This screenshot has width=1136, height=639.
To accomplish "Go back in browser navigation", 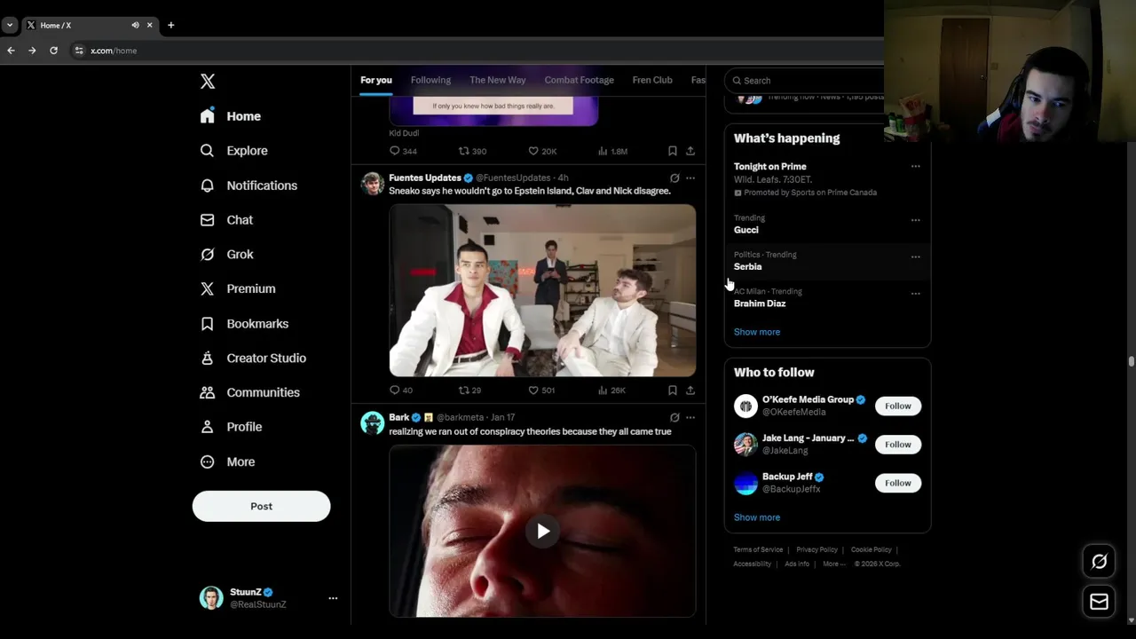I will [x=11, y=51].
